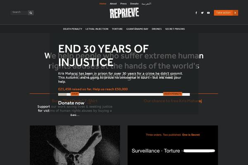
Task: Select Donate in the top navigation
Action: pyautogui.click(x=134, y=4)
